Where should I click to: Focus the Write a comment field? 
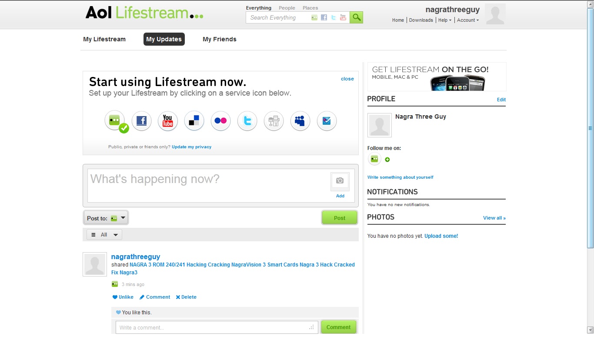217,327
